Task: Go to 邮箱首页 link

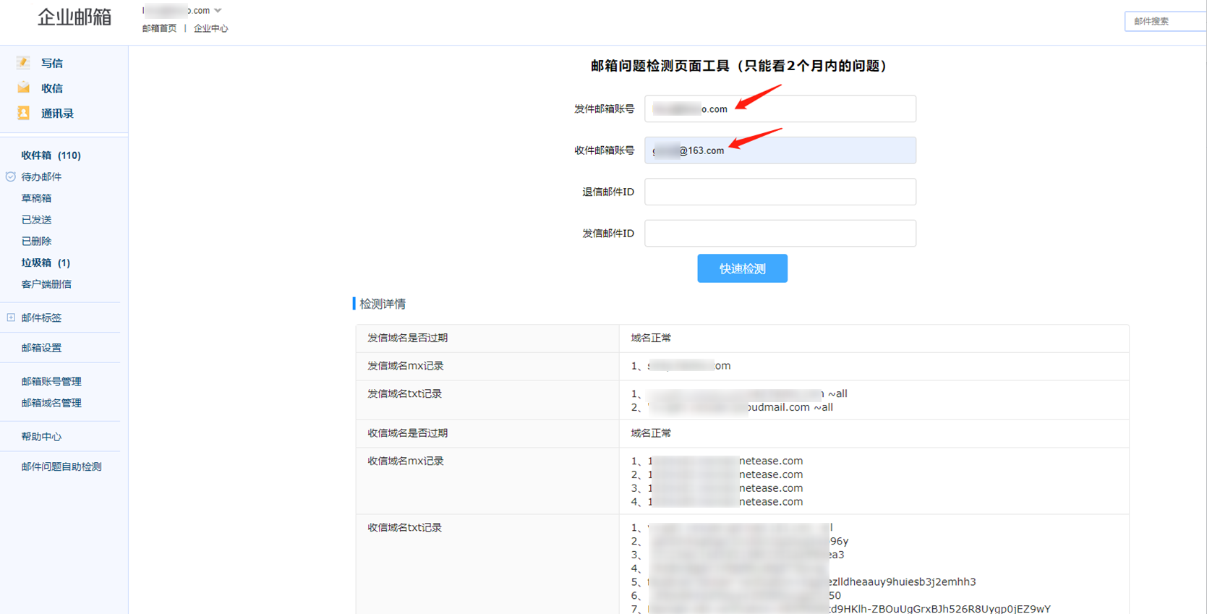Action: pyautogui.click(x=159, y=28)
